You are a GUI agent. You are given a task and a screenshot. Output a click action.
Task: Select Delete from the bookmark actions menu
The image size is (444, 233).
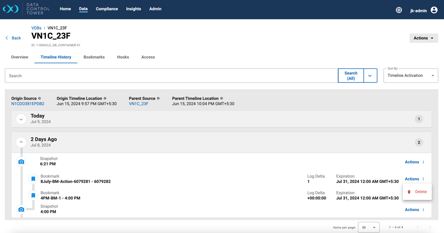pyautogui.click(x=417, y=192)
